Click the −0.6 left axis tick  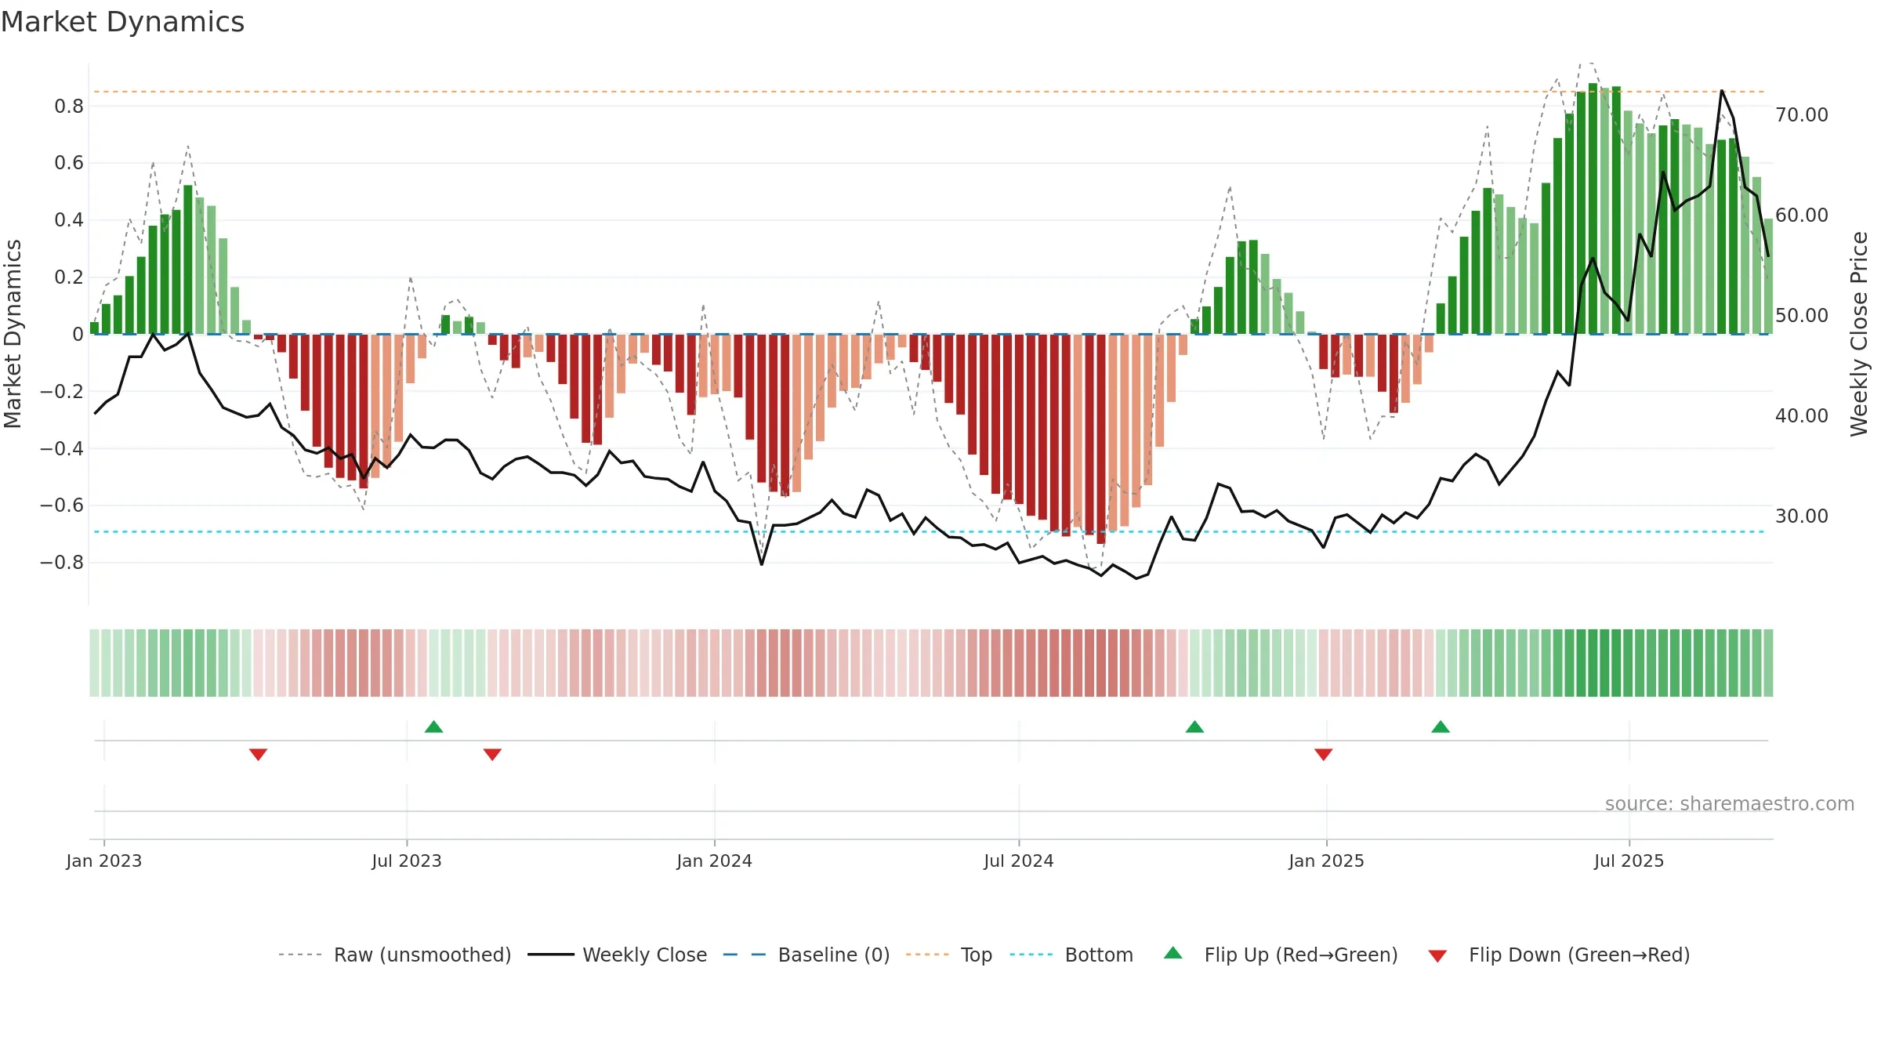(x=62, y=505)
